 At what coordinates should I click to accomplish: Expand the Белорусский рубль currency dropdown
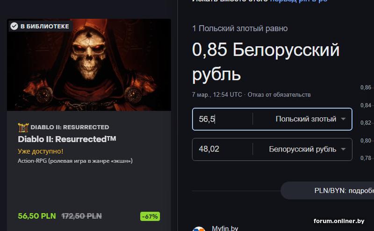pyautogui.click(x=302, y=149)
